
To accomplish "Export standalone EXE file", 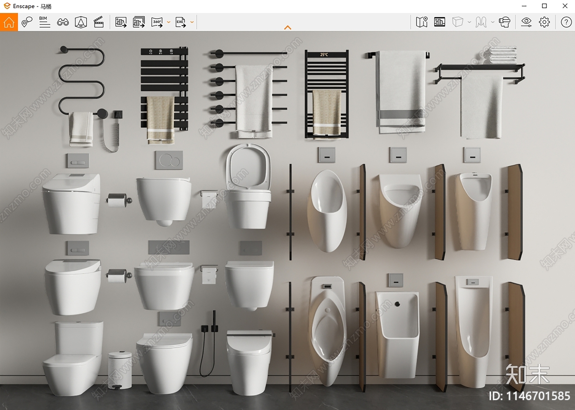I will [x=181, y=22].
